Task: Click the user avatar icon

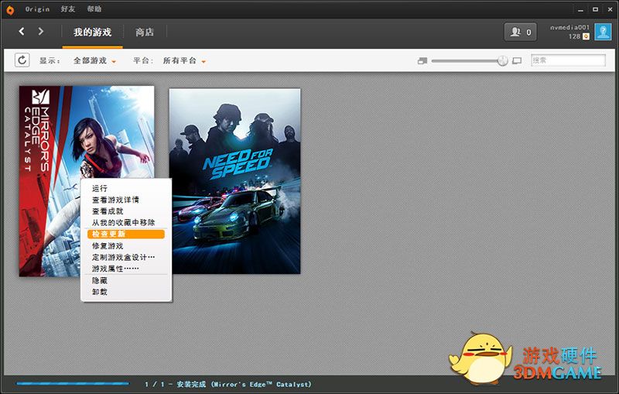Action: [603, 32]
